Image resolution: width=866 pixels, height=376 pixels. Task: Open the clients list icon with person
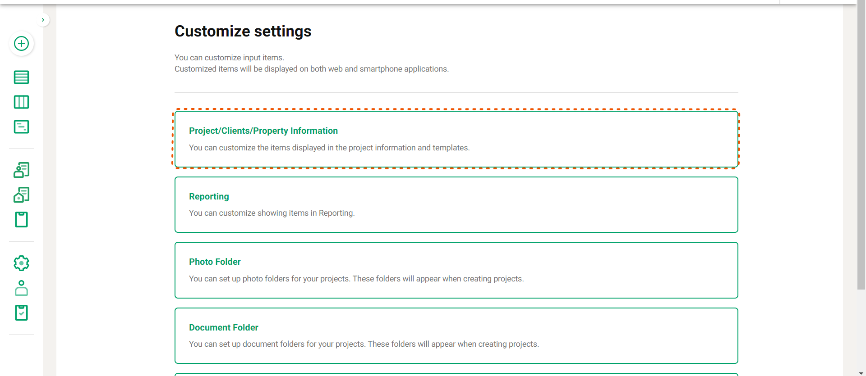click(21, 170)
